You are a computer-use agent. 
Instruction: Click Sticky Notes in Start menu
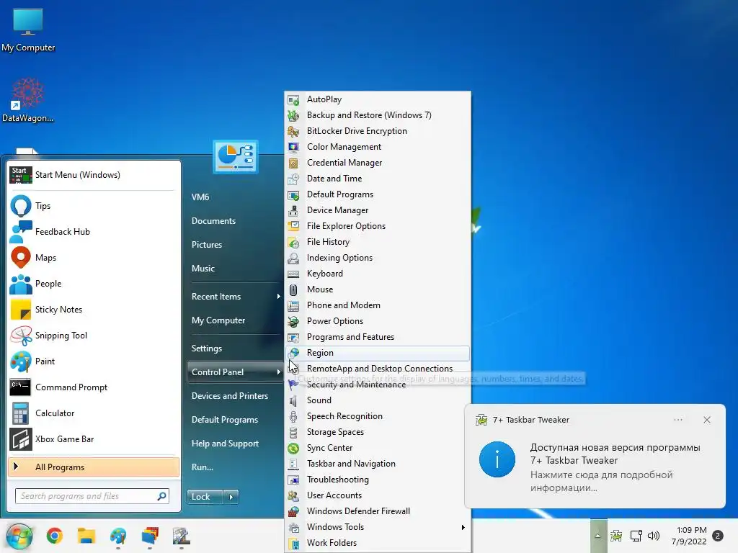pos(94,310)
